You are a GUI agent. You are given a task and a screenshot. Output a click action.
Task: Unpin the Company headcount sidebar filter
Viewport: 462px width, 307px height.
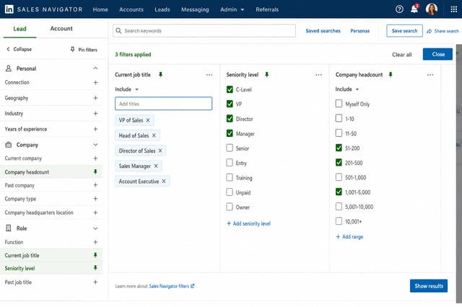tap(95, 172)
